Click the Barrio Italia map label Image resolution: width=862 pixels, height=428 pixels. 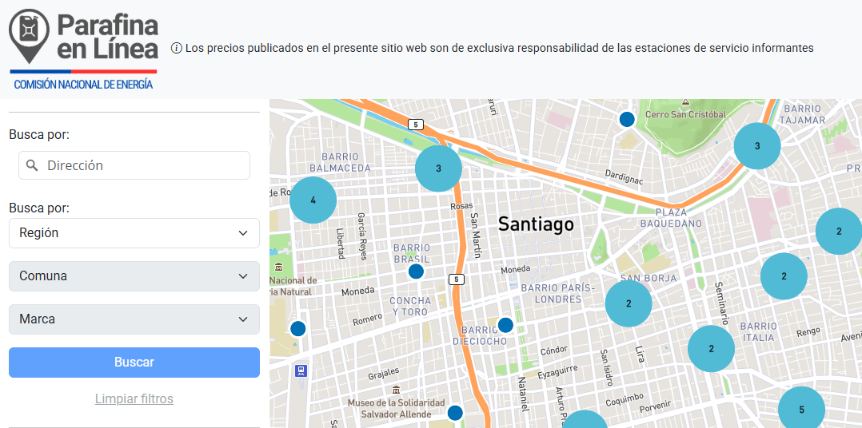[x=757, y=331]
